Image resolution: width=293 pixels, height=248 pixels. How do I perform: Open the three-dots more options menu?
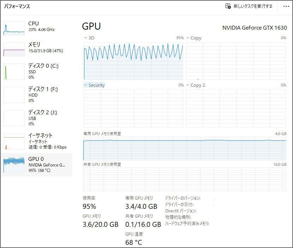pos(286,6)
